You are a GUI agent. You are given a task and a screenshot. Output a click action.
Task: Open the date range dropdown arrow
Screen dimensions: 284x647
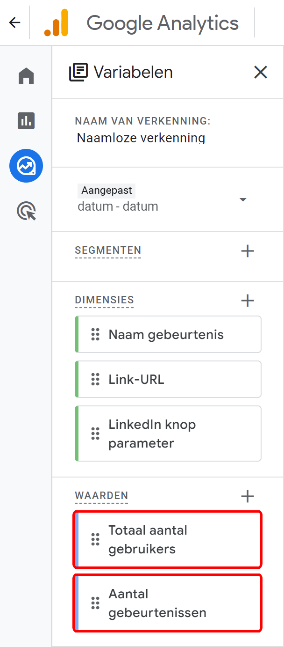(x=243, y=199)
